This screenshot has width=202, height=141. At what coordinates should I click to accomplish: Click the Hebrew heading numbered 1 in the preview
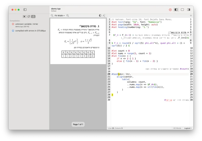pos(89,26)
